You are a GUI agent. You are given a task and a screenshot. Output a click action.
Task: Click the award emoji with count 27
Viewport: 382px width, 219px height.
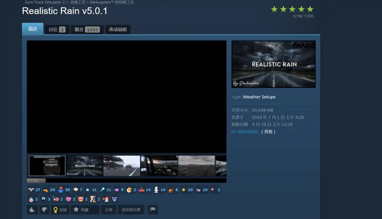pos(34,190)
